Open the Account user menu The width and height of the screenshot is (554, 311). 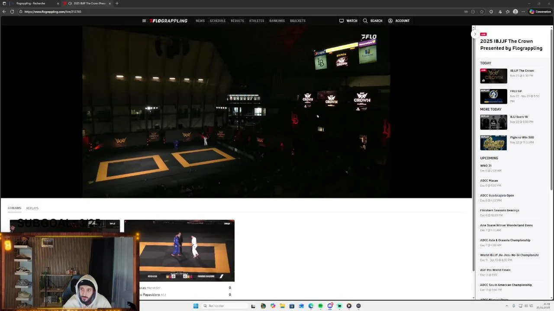[399, 21]
